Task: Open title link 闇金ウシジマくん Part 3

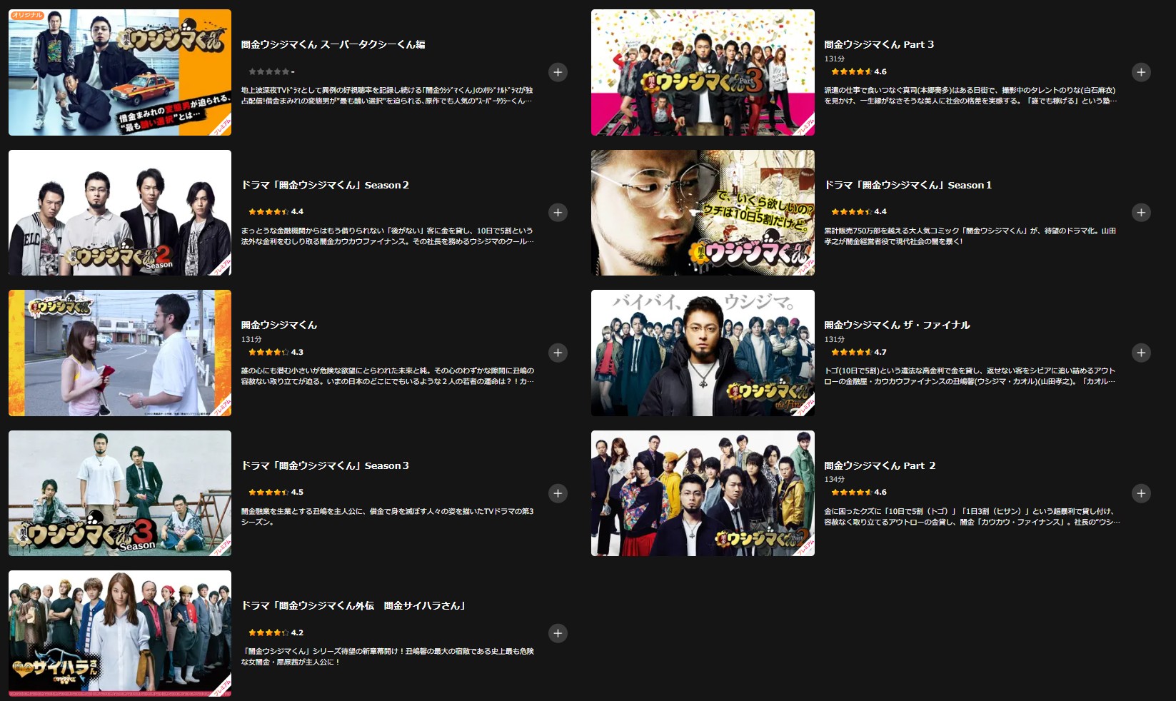Action: [879, 44]
